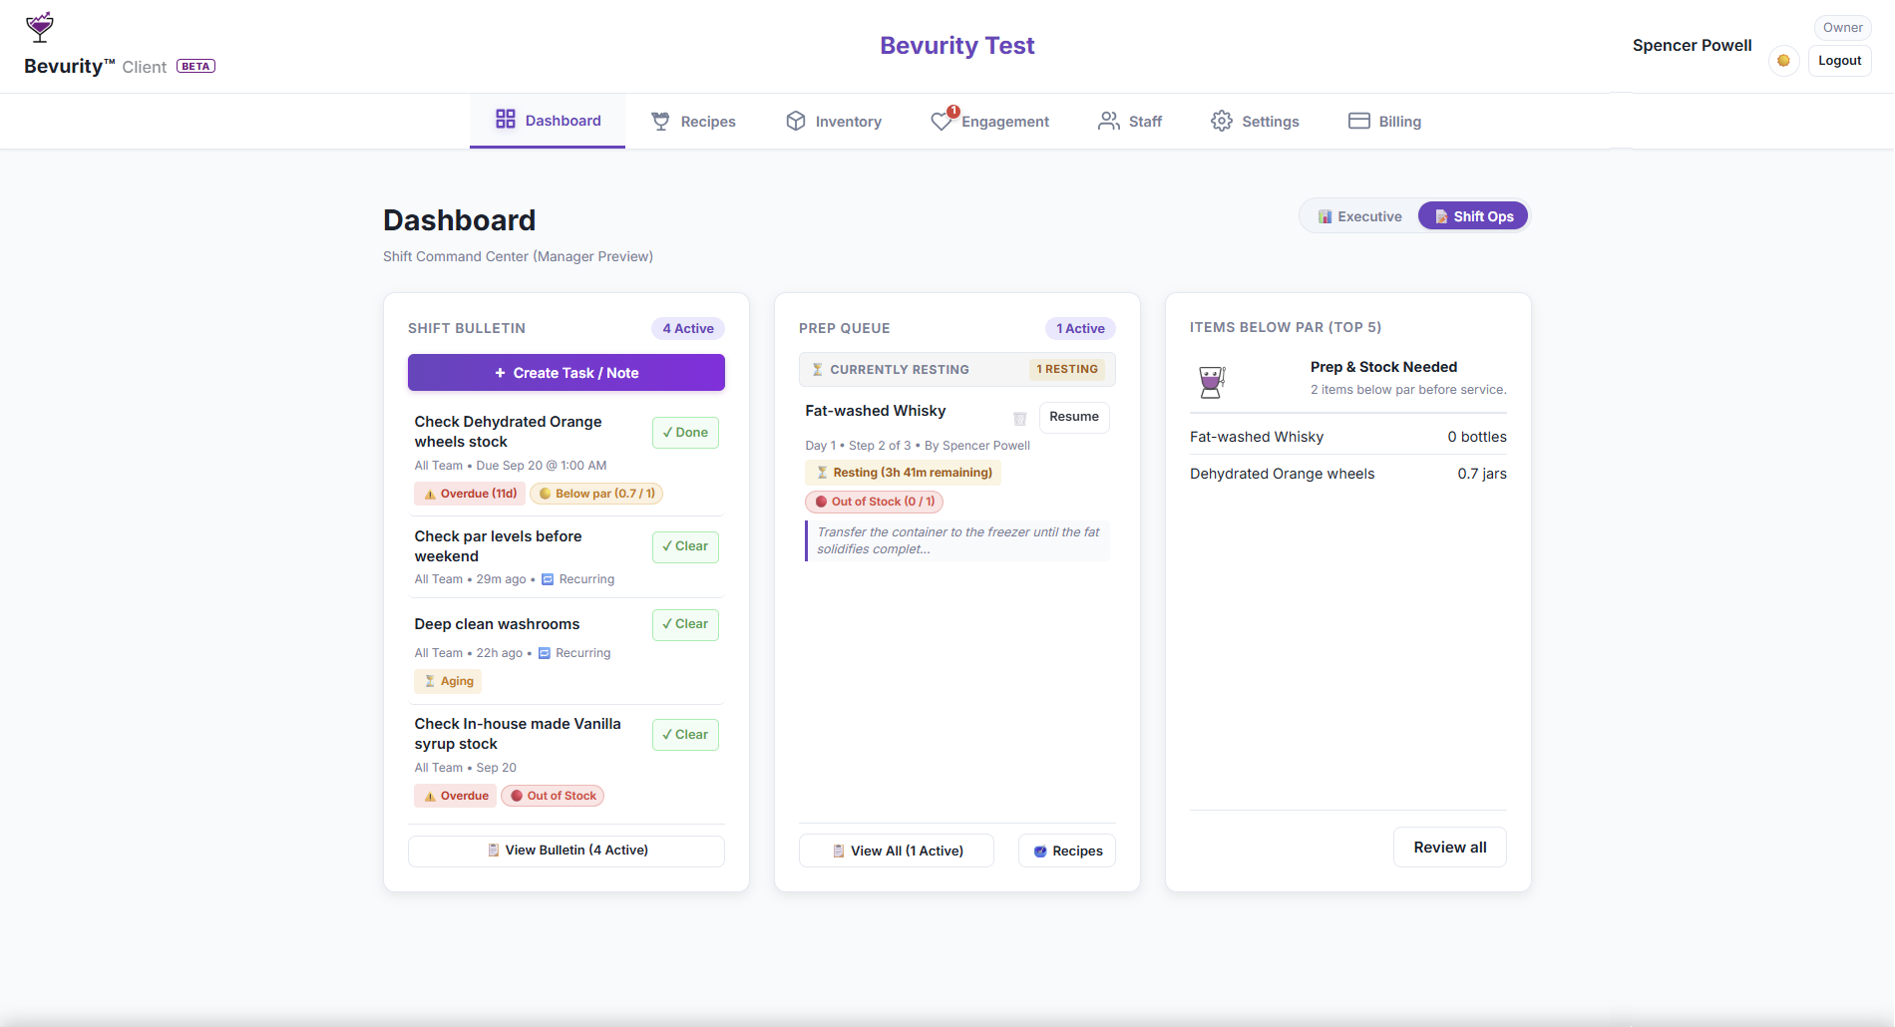Click the Recurring icon under Check par levels

coord(548,579)
